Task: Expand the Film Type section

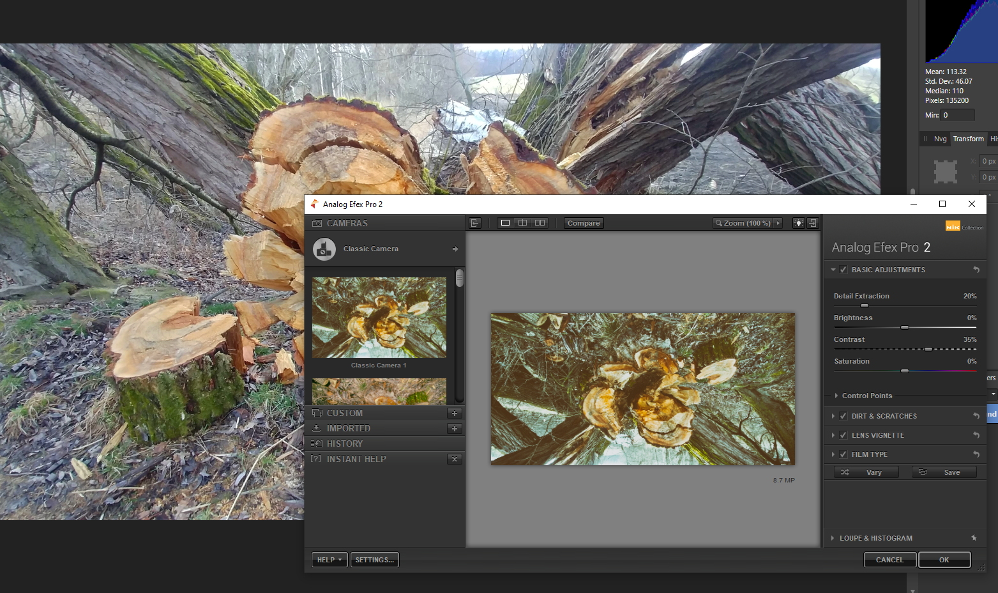Action: coord(833,454)
